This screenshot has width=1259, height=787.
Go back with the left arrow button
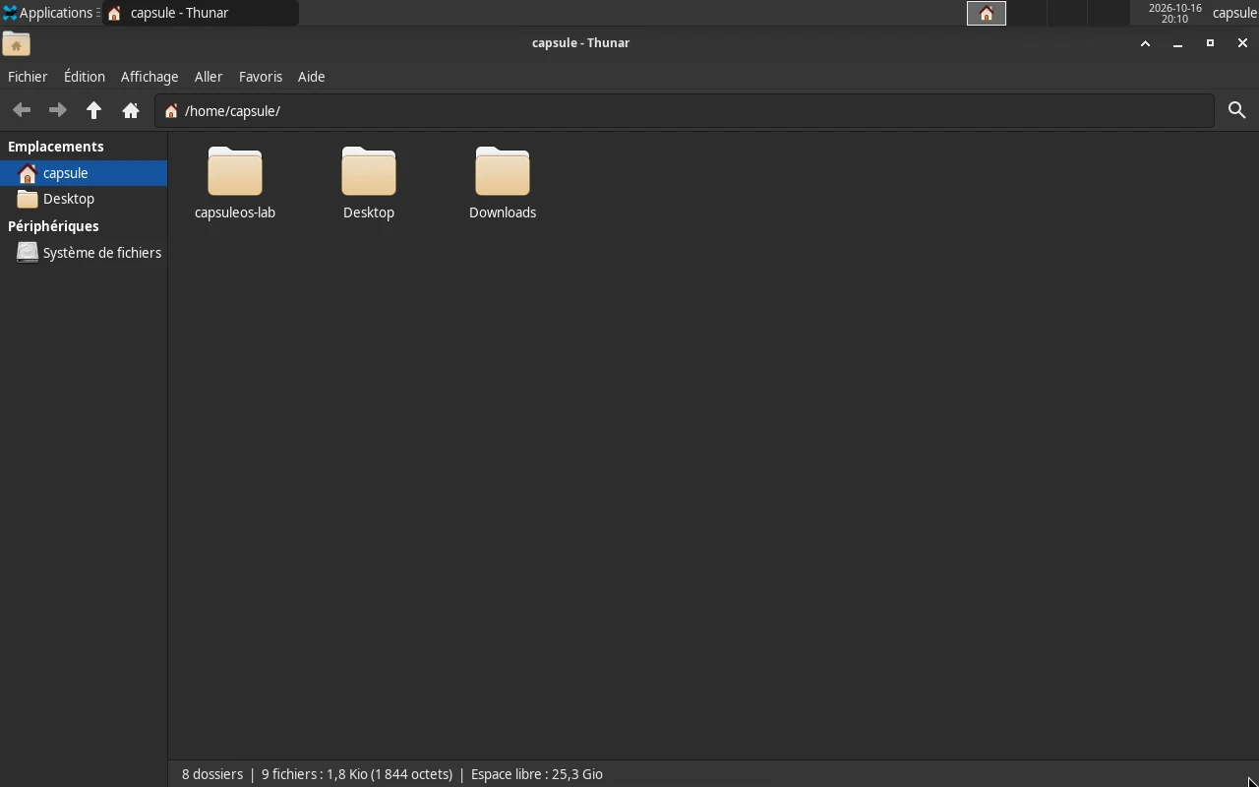tap(22, 110)
